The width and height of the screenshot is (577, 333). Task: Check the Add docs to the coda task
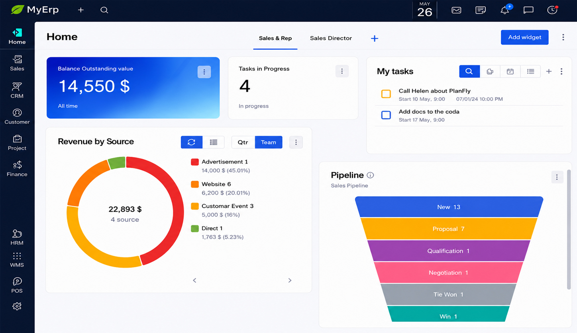tap(386, 115)
